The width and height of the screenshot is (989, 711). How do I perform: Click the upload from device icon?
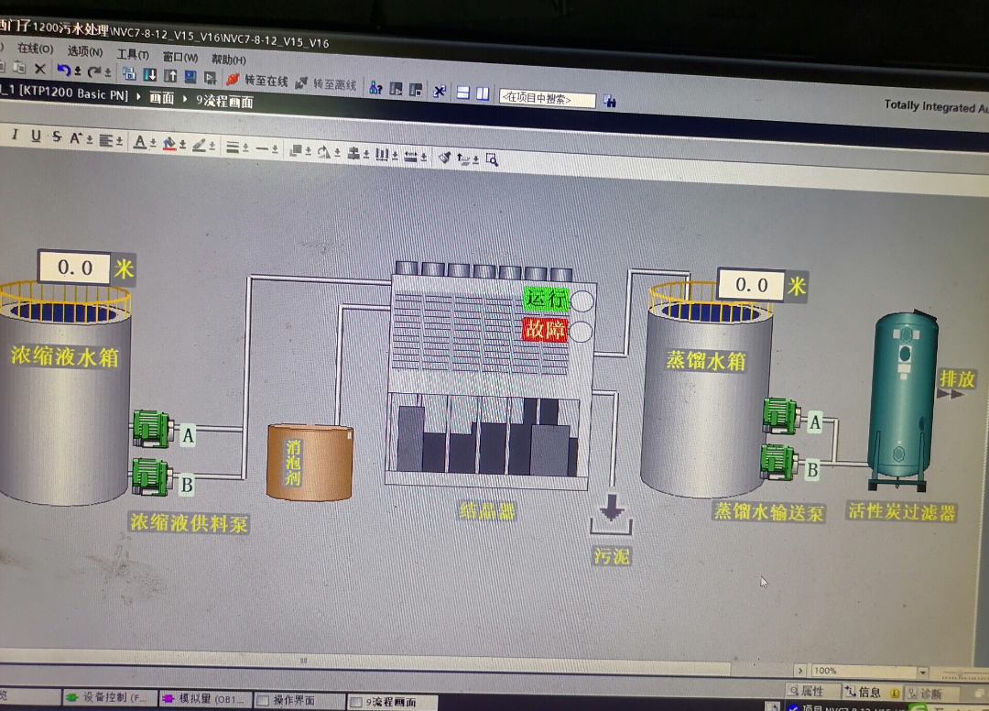pyautogui.click(x=170, y=76)
